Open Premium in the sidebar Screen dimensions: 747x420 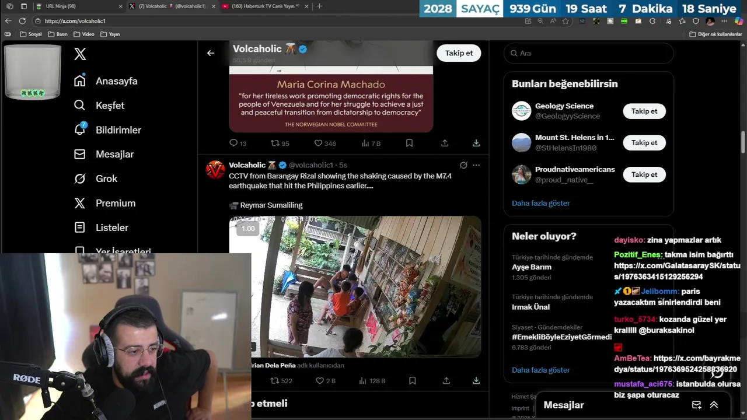point(104,203)
